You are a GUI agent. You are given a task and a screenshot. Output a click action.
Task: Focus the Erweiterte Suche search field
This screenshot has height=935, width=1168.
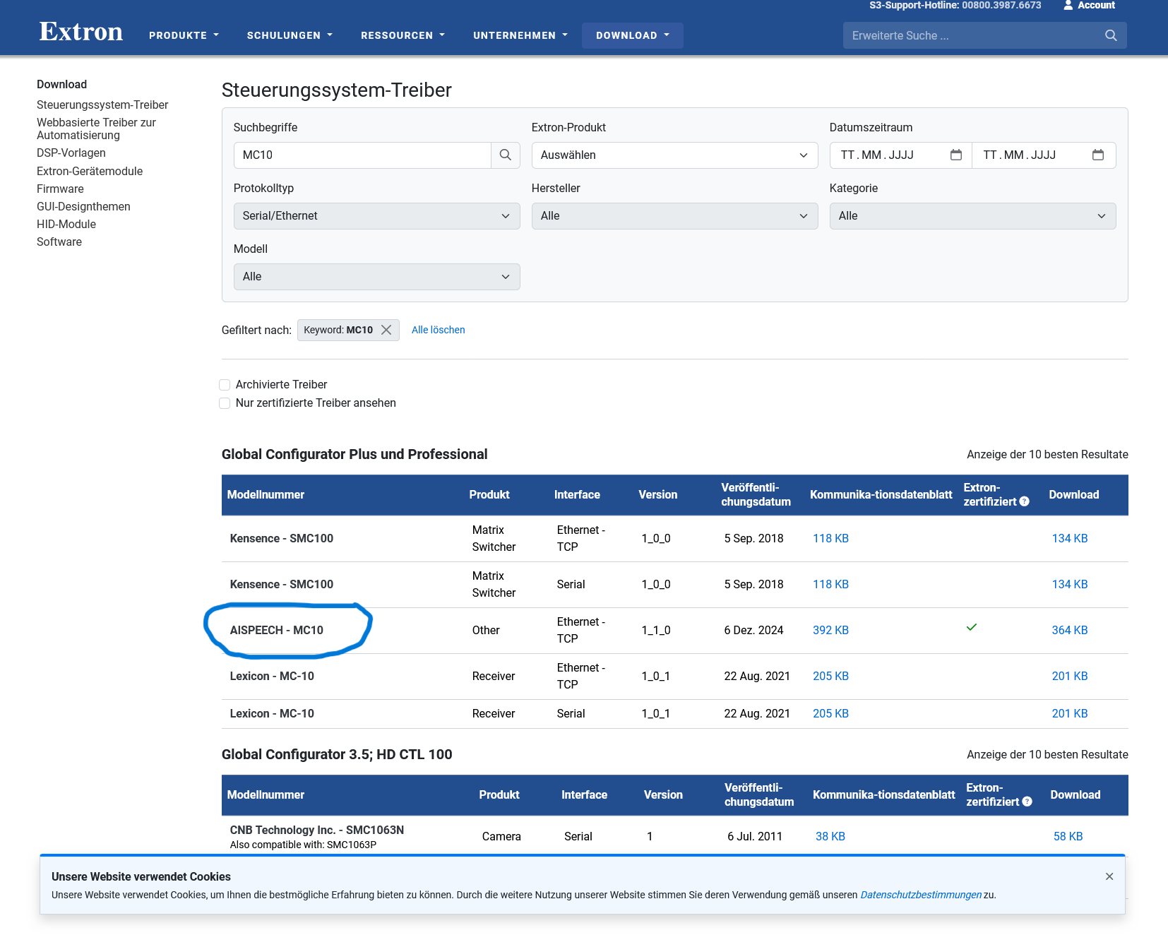975,35
